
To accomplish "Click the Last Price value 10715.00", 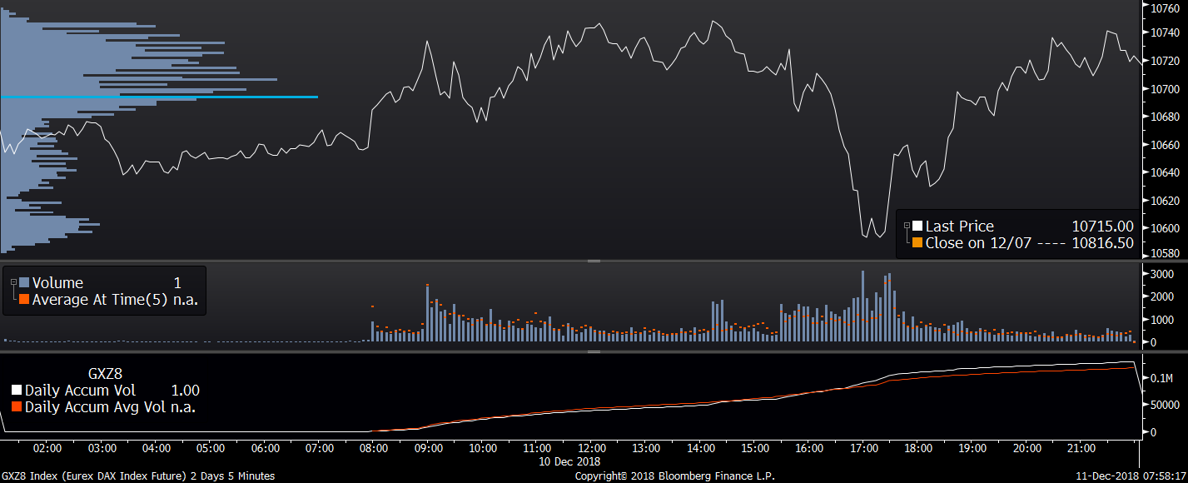I will pos(1102,226).
